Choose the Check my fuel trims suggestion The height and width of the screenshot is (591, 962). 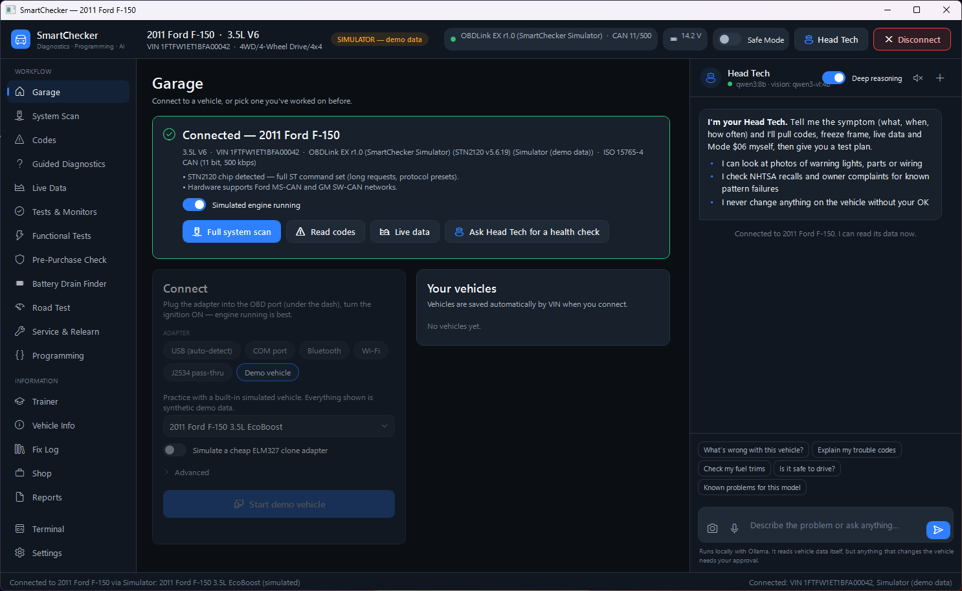(734, 469)
